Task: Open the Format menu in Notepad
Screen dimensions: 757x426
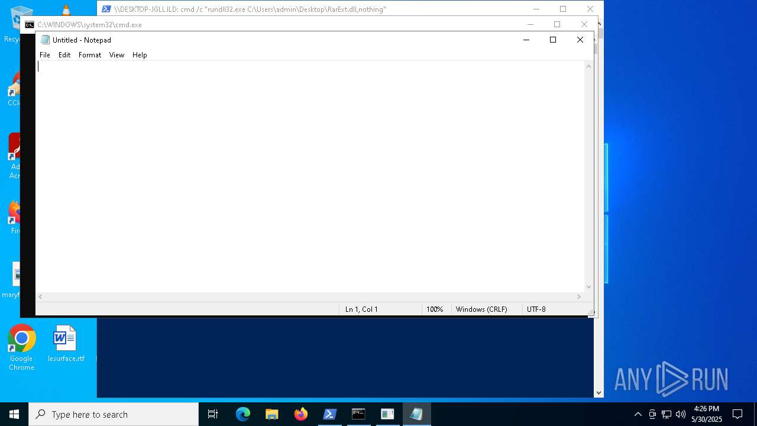Action: click(x=90, y=55)
